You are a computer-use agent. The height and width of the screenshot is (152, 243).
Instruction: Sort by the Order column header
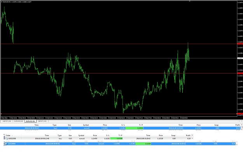pyautogui.click(x=8, y=135)
